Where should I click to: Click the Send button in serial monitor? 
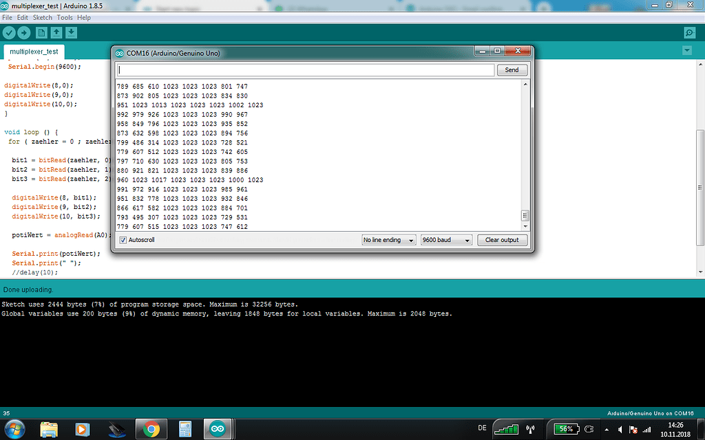click(x=512, y=70)
